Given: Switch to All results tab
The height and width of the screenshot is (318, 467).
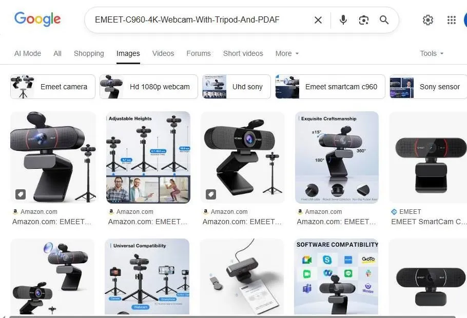Looking at the screenshot, I should tap(57, 53).
